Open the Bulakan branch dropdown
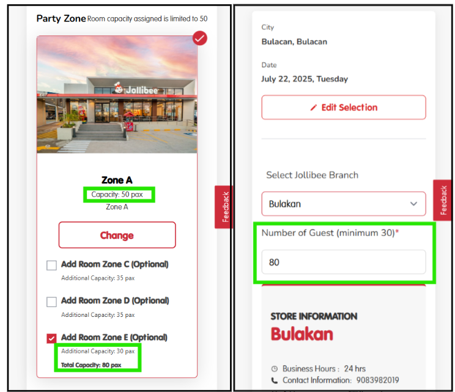 coord(343,204)
